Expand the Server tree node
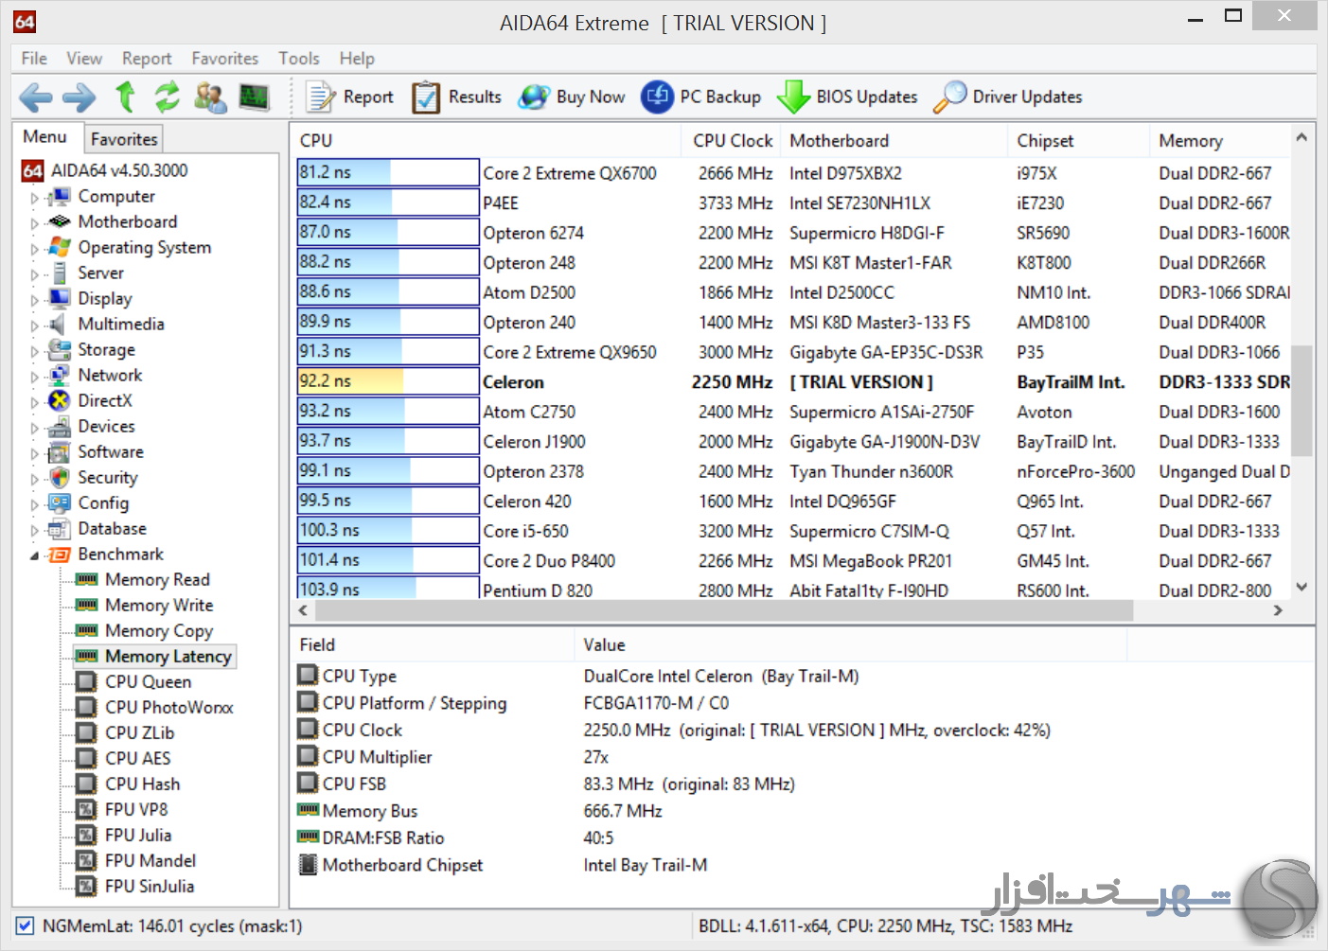1328x951 pixels. coord(35,274)
